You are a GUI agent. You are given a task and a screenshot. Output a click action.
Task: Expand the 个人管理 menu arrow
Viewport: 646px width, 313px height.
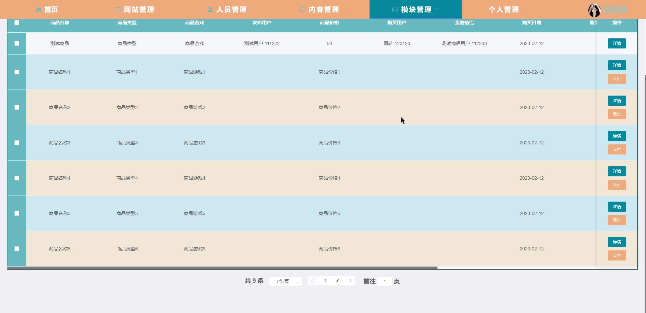pos(525,9)
